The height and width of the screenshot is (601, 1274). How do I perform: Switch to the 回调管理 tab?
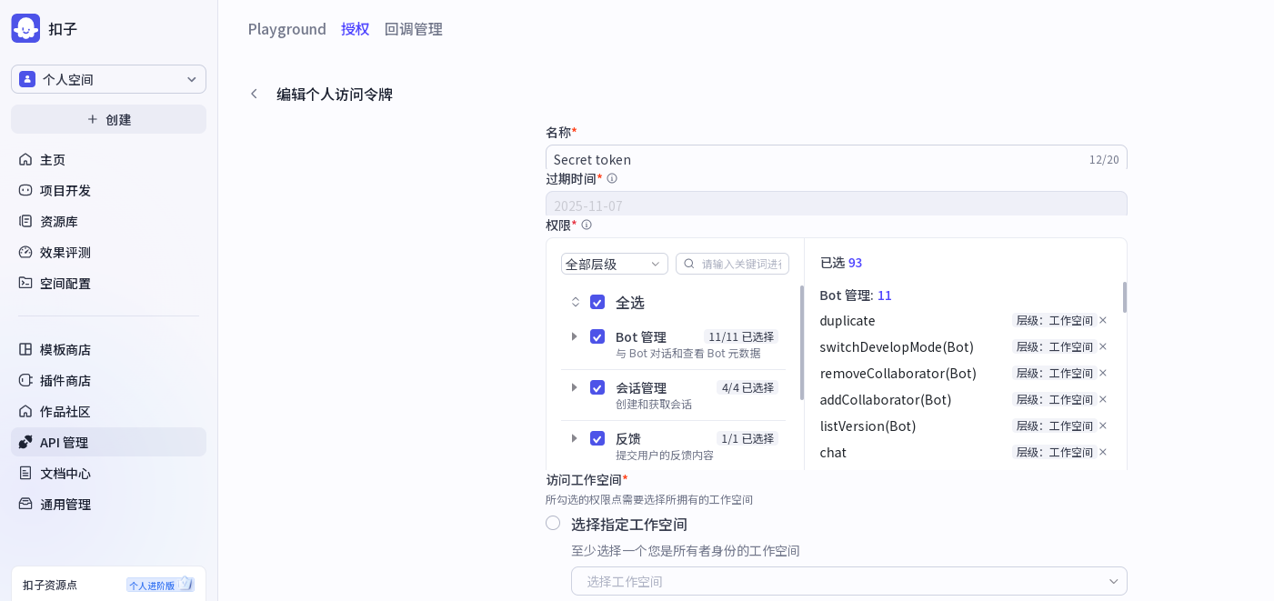tap(413, 29)
